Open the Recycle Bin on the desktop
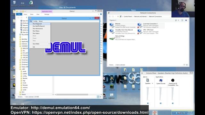This screenshot has width=205, height=115. [x=14, y=4]
